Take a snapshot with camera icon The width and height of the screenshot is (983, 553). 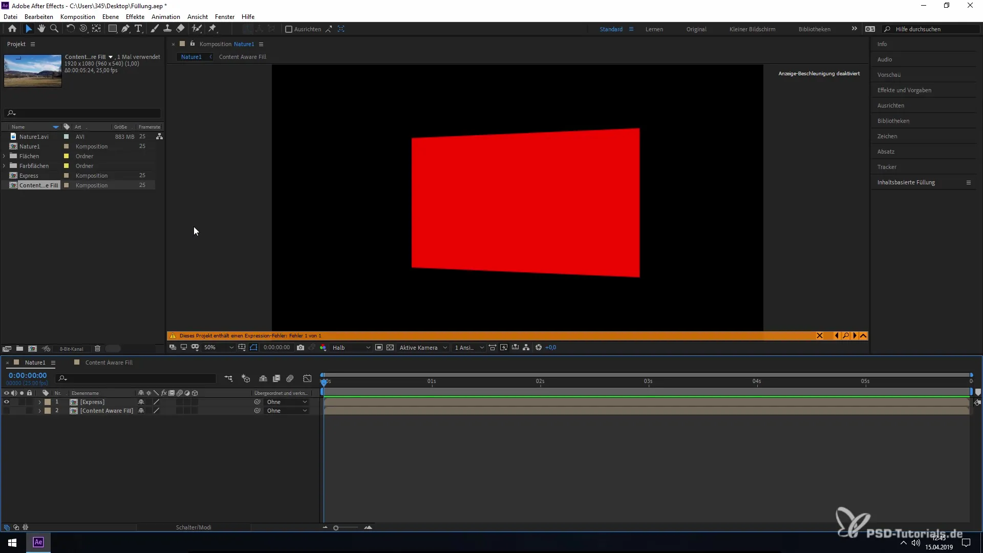(301, 348)
